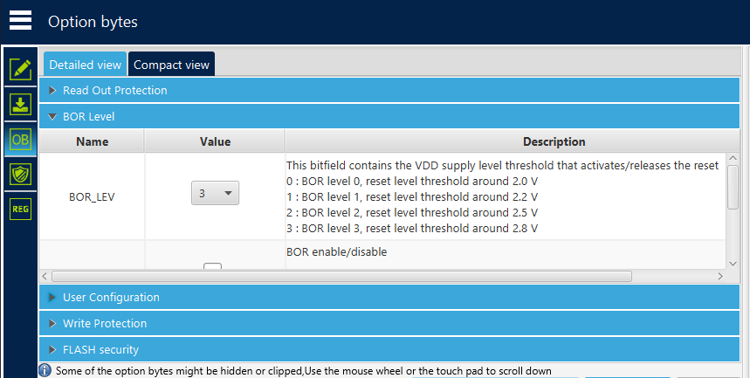Click the Description column header
Screen dimensions: 750x378
point(554,141)
